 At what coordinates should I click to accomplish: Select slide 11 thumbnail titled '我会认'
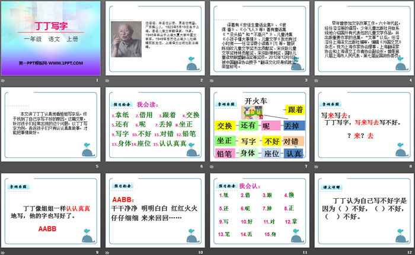click(x=260, y=211)
